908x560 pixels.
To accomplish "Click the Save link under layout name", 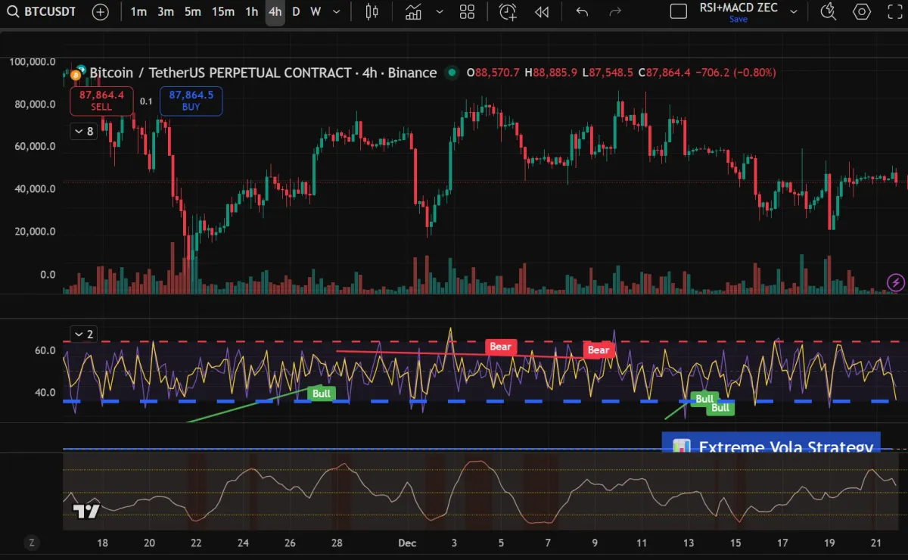I will tap(739, 20).
